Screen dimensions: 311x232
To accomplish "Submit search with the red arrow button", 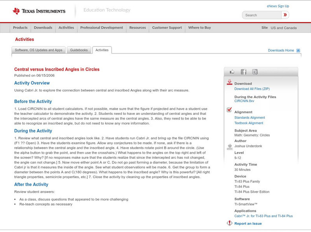I will (x=285, y=15).
